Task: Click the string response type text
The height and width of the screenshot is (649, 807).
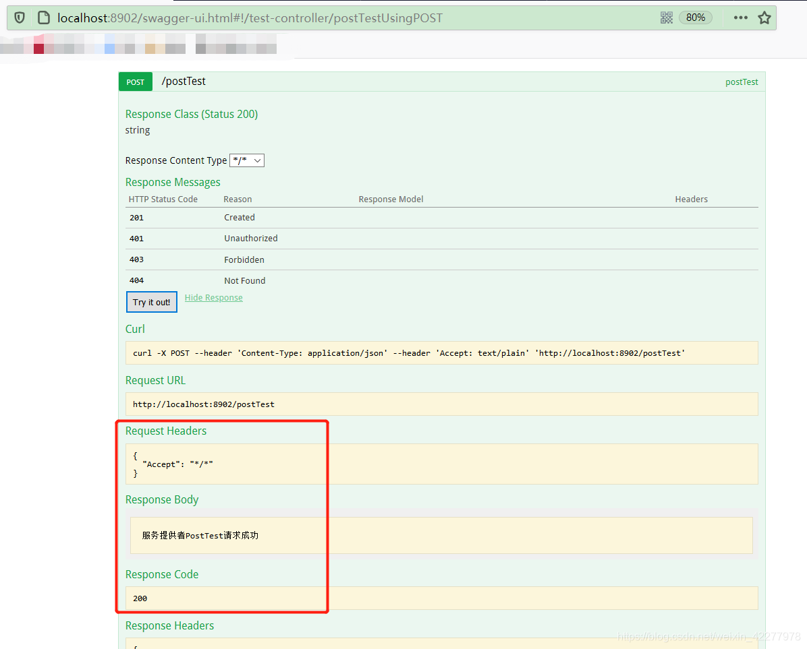Action: tap(138, 131)
